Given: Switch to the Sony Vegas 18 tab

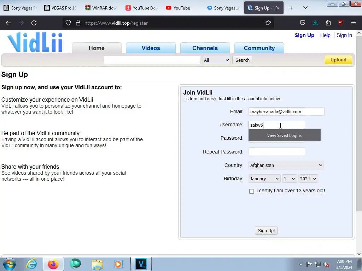Looking at the screenshot, I should [x=223, y=8].
